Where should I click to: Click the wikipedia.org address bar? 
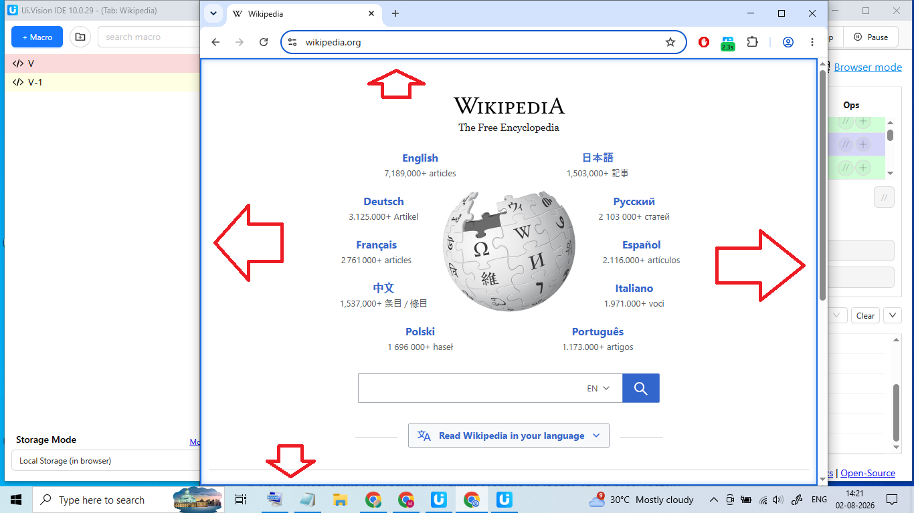click(x=483, y=42)
